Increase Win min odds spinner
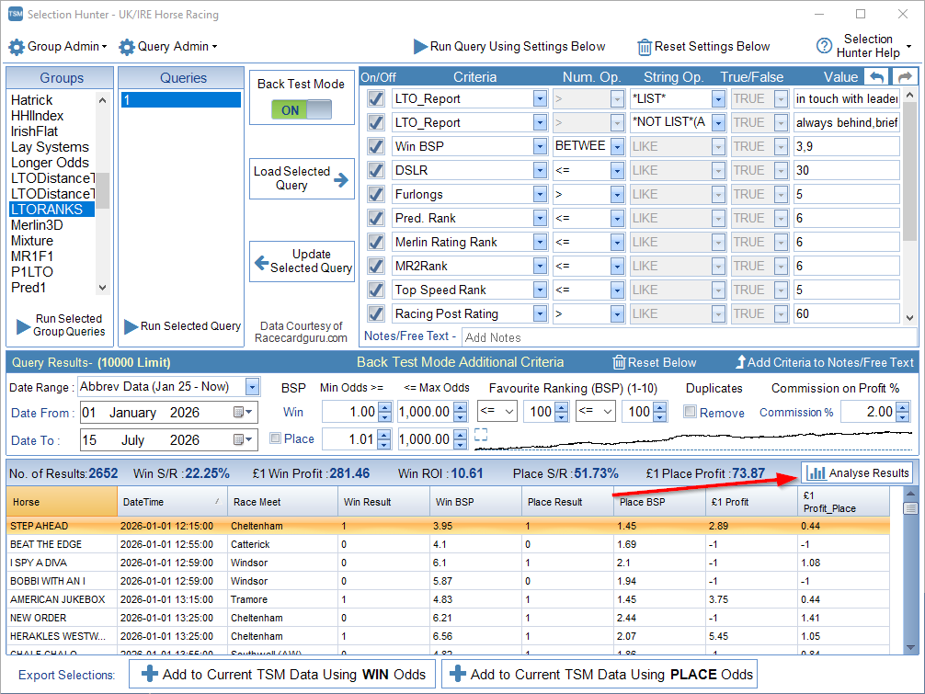Screen dimensions: 925x694 click(x=384, y=407)
